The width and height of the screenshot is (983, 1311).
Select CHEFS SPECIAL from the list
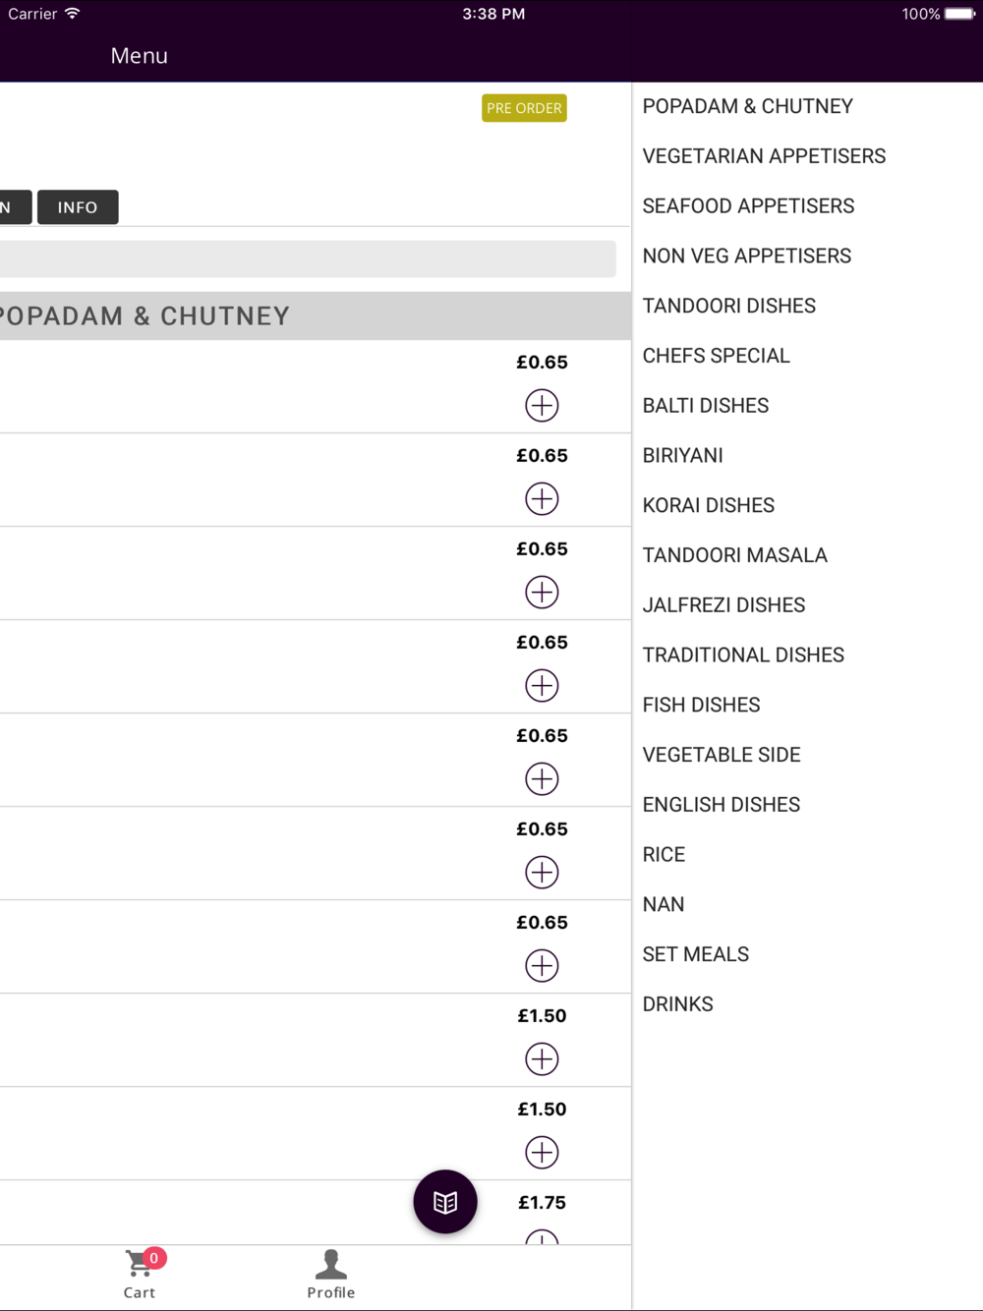coord(716,356)
